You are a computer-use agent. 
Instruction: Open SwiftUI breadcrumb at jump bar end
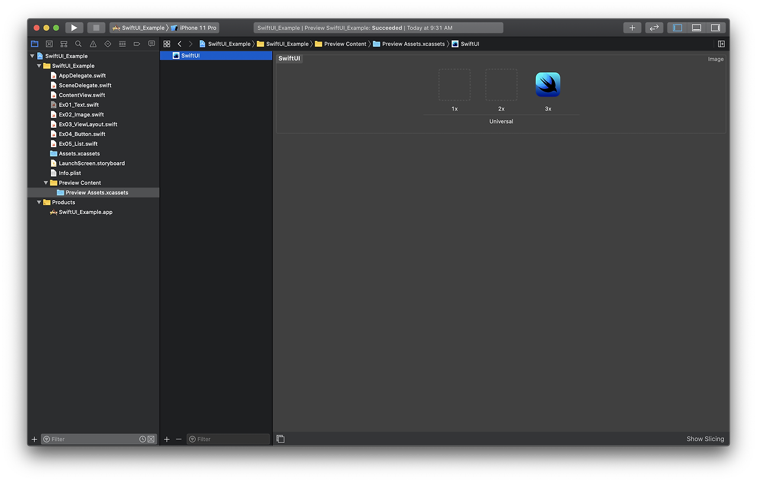coord(465,44)
